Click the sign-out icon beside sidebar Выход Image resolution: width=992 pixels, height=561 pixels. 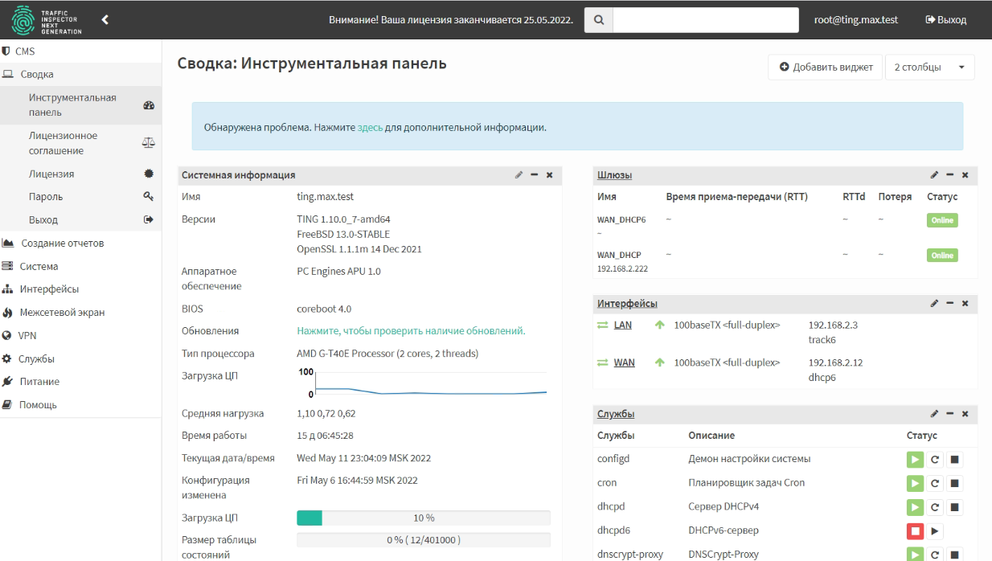tap(148, 219)
